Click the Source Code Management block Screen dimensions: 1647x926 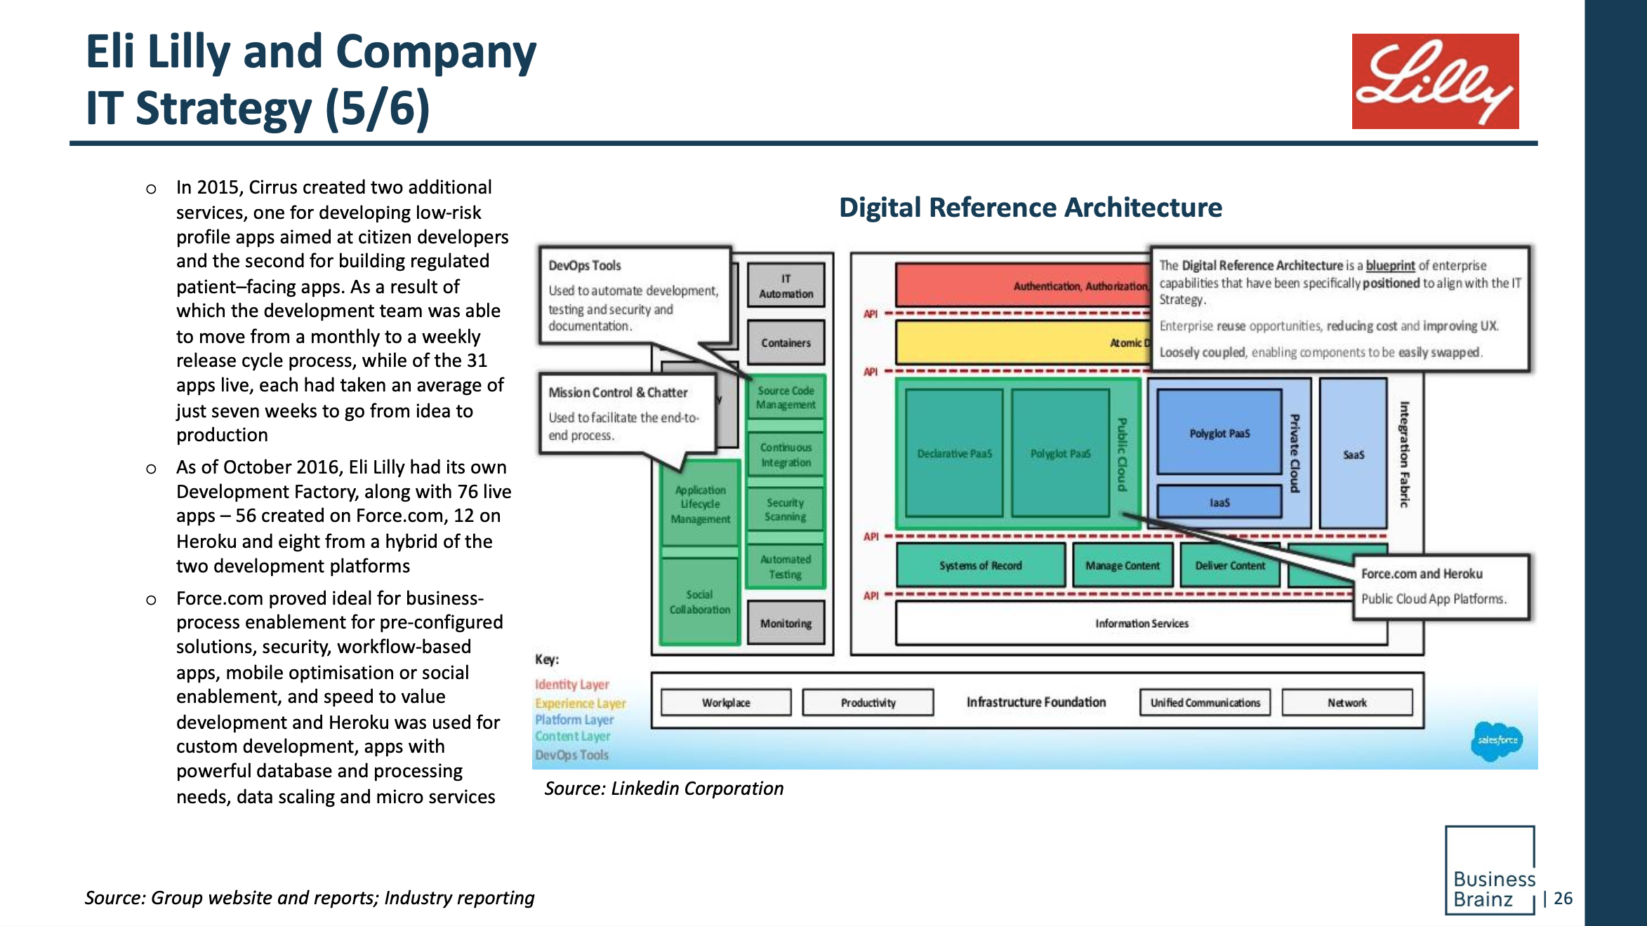pos(786,398)
